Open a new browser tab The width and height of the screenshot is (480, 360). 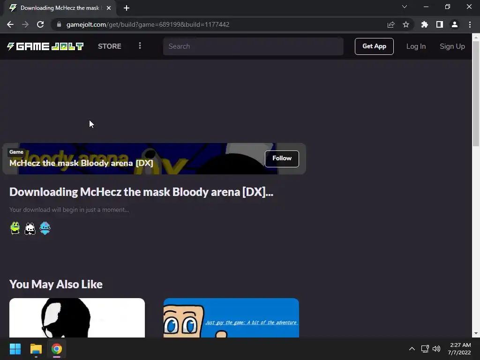point(127,8)
